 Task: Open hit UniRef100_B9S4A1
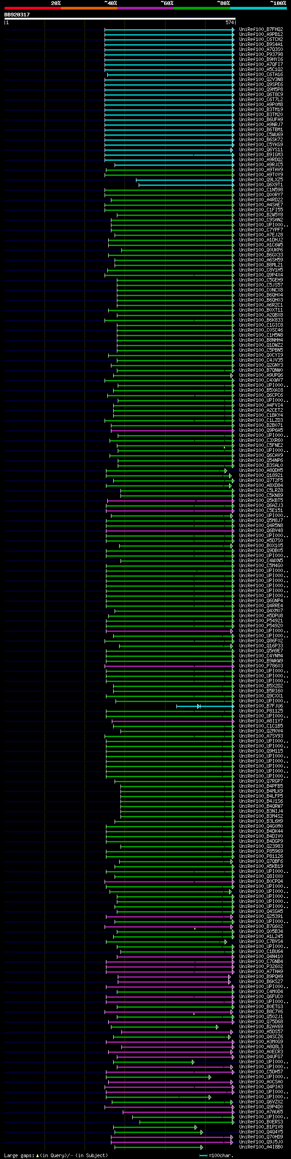[261, 44]
